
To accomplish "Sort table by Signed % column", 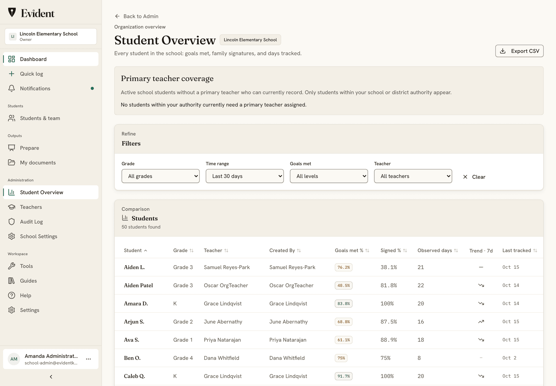I will pyautogui.click(x=394, y=250).
